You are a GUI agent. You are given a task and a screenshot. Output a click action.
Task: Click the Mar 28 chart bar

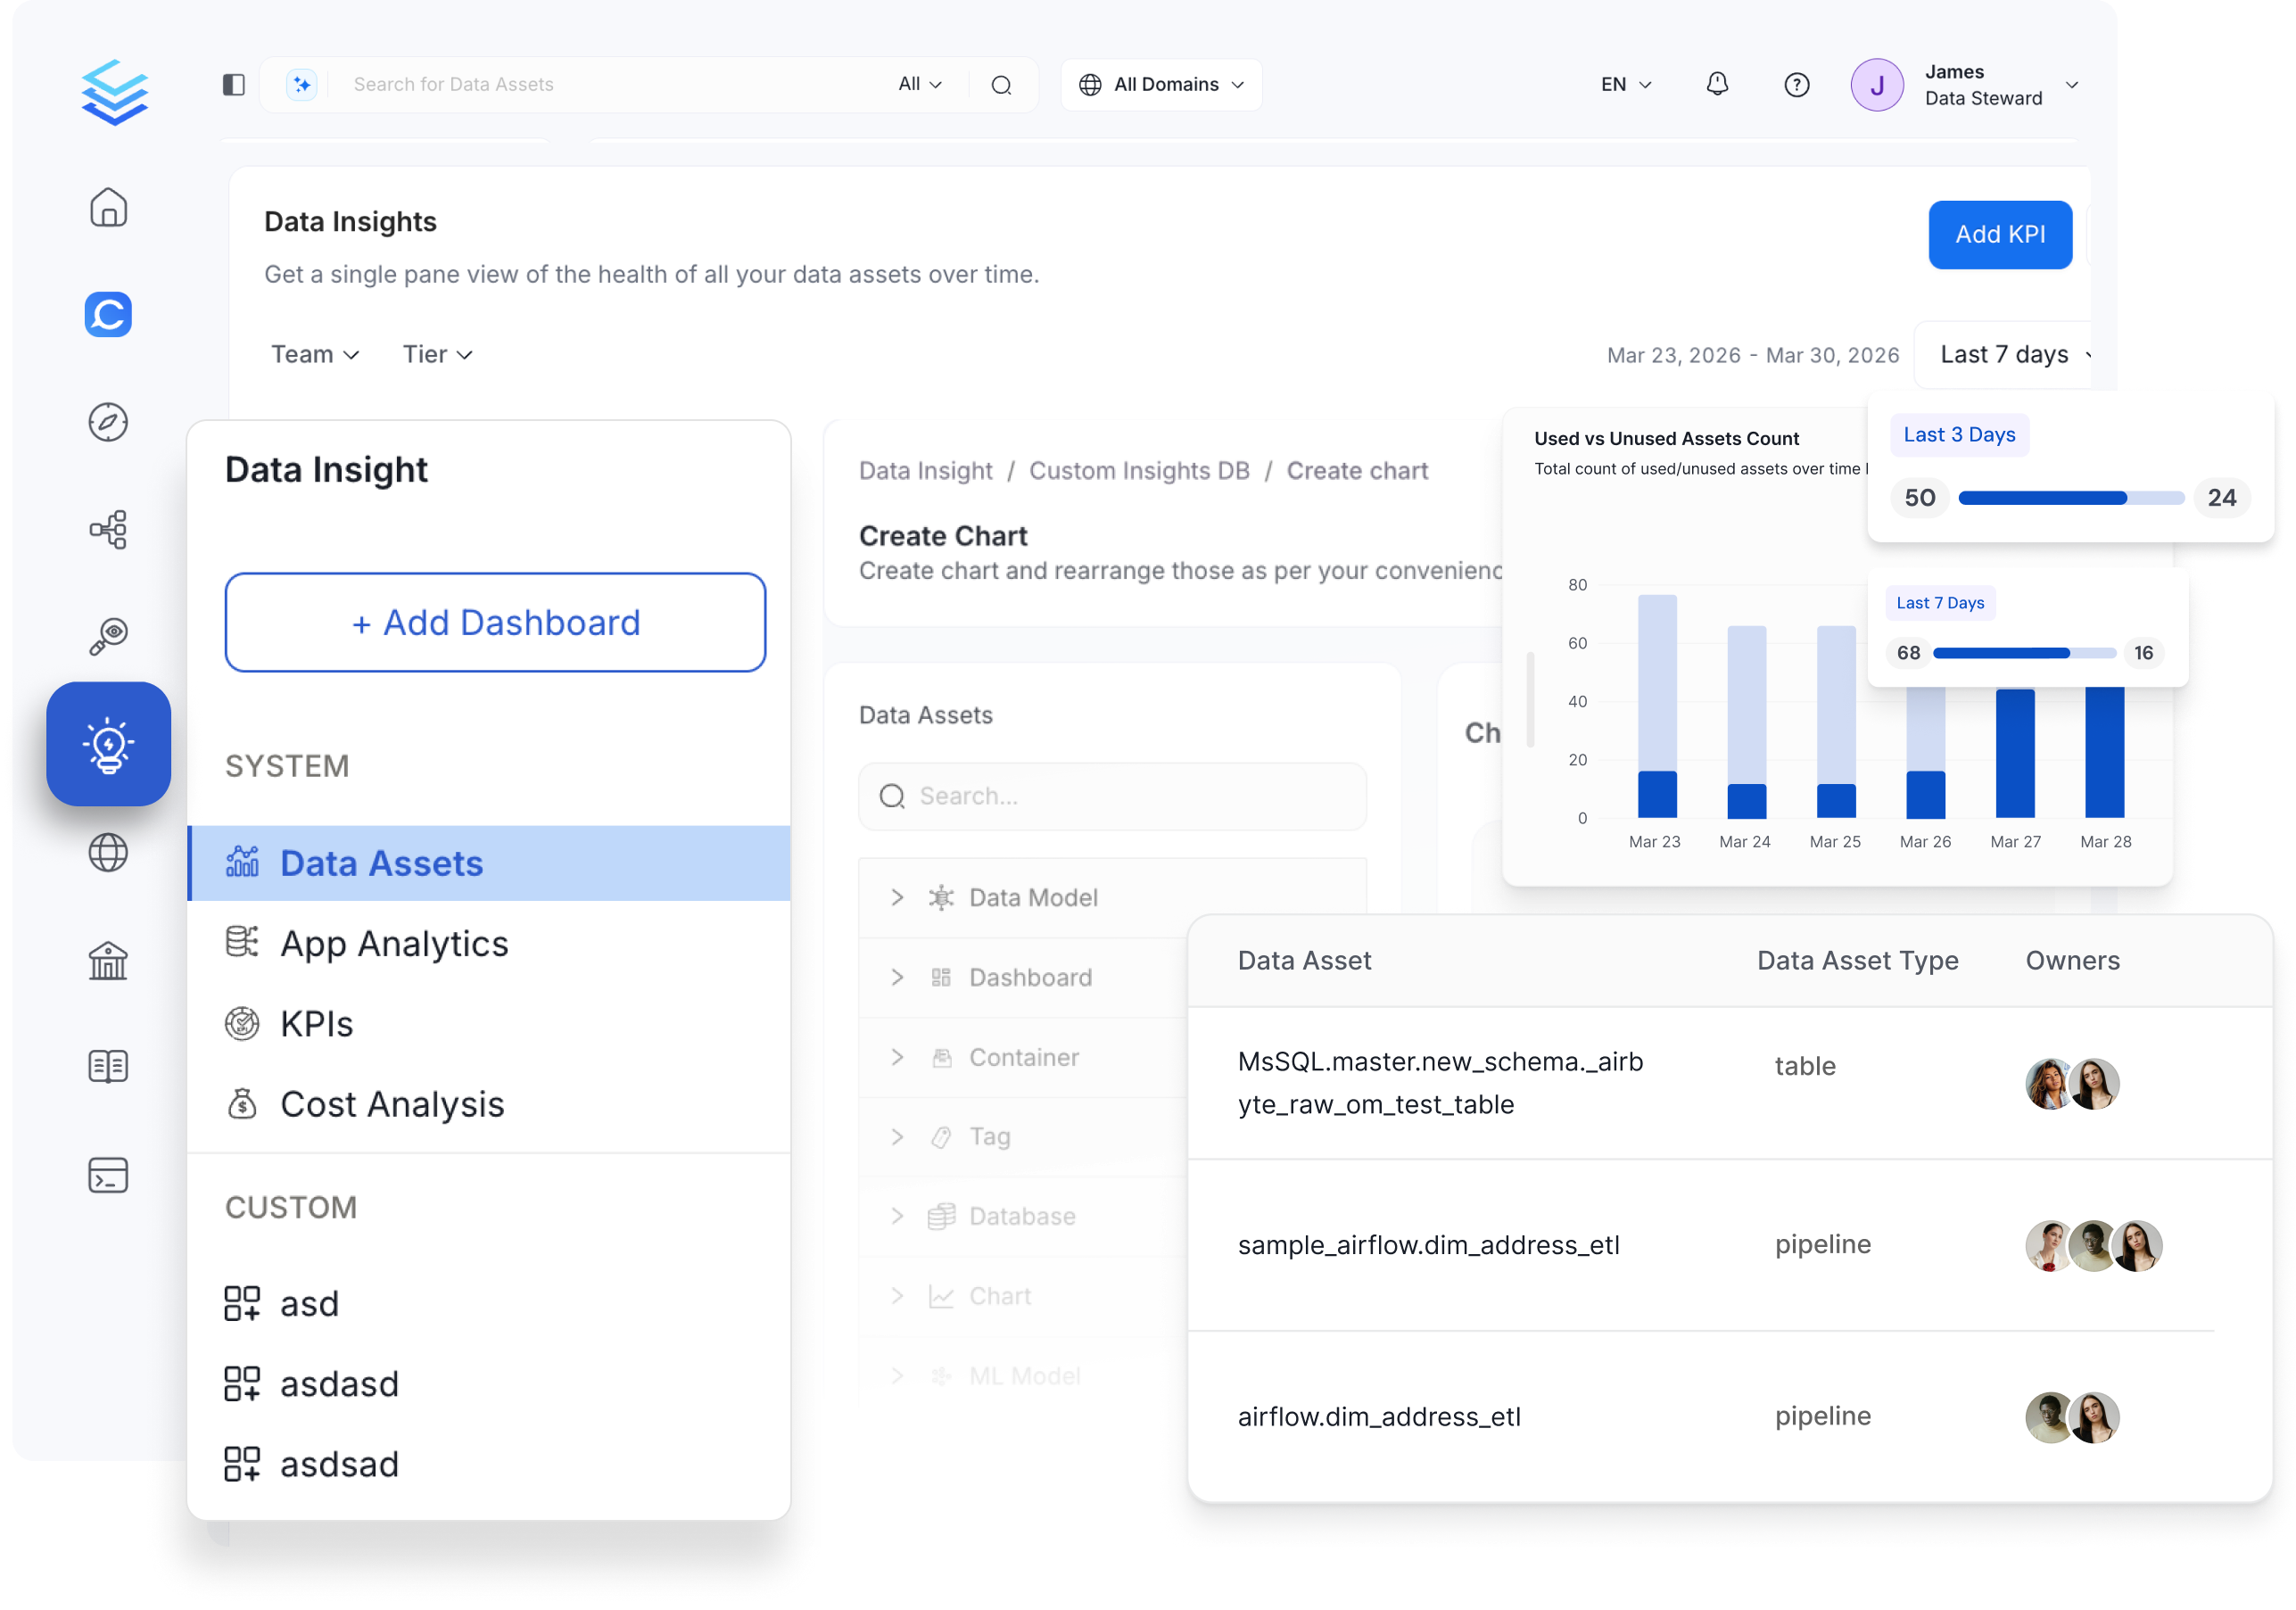pos(2104,752)
